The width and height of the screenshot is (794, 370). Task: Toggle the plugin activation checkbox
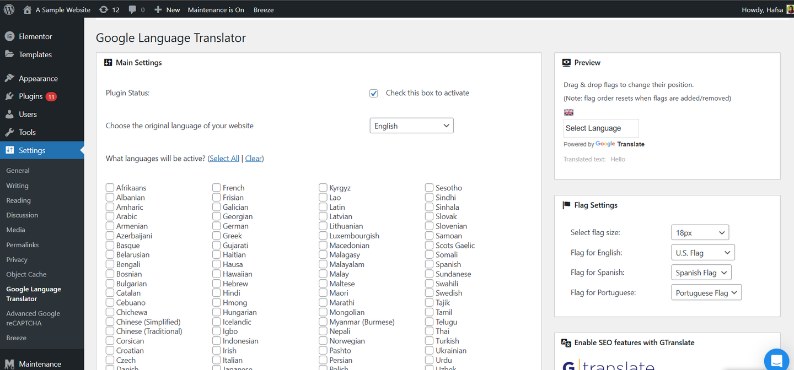tap(374, 93)
